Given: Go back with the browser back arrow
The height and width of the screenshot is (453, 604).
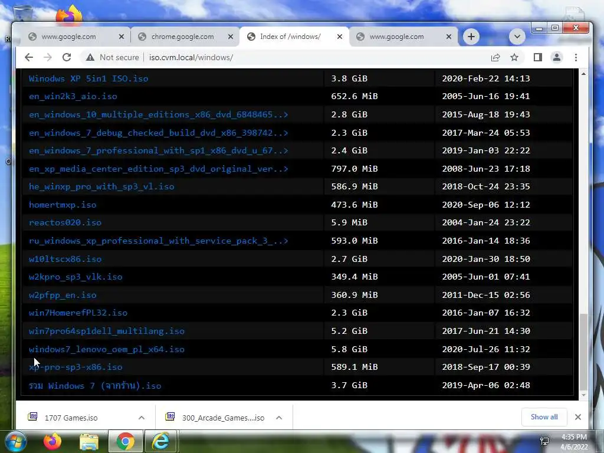Looking at the screenshot, I should (29, 57).
